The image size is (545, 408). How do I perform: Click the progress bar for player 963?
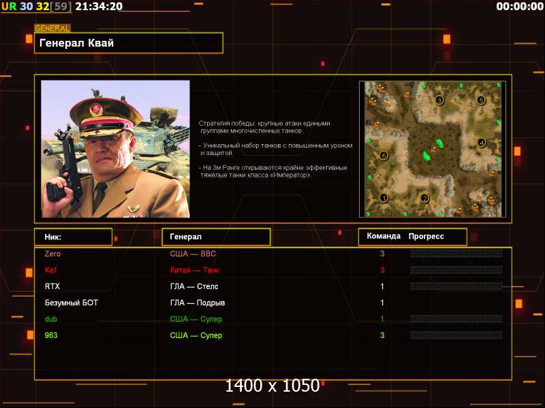pos(456,335)
